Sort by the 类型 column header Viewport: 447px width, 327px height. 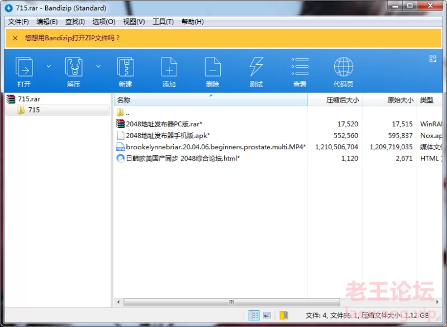tap(429, 100)
